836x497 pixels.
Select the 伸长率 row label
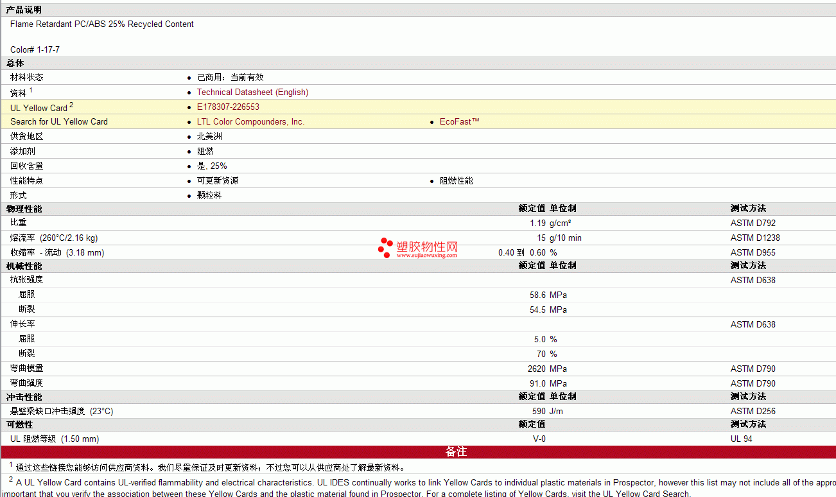(22, 324)
